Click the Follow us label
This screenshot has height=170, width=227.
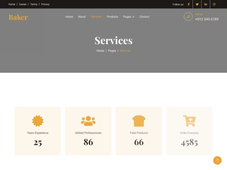(x=178, y=5)
